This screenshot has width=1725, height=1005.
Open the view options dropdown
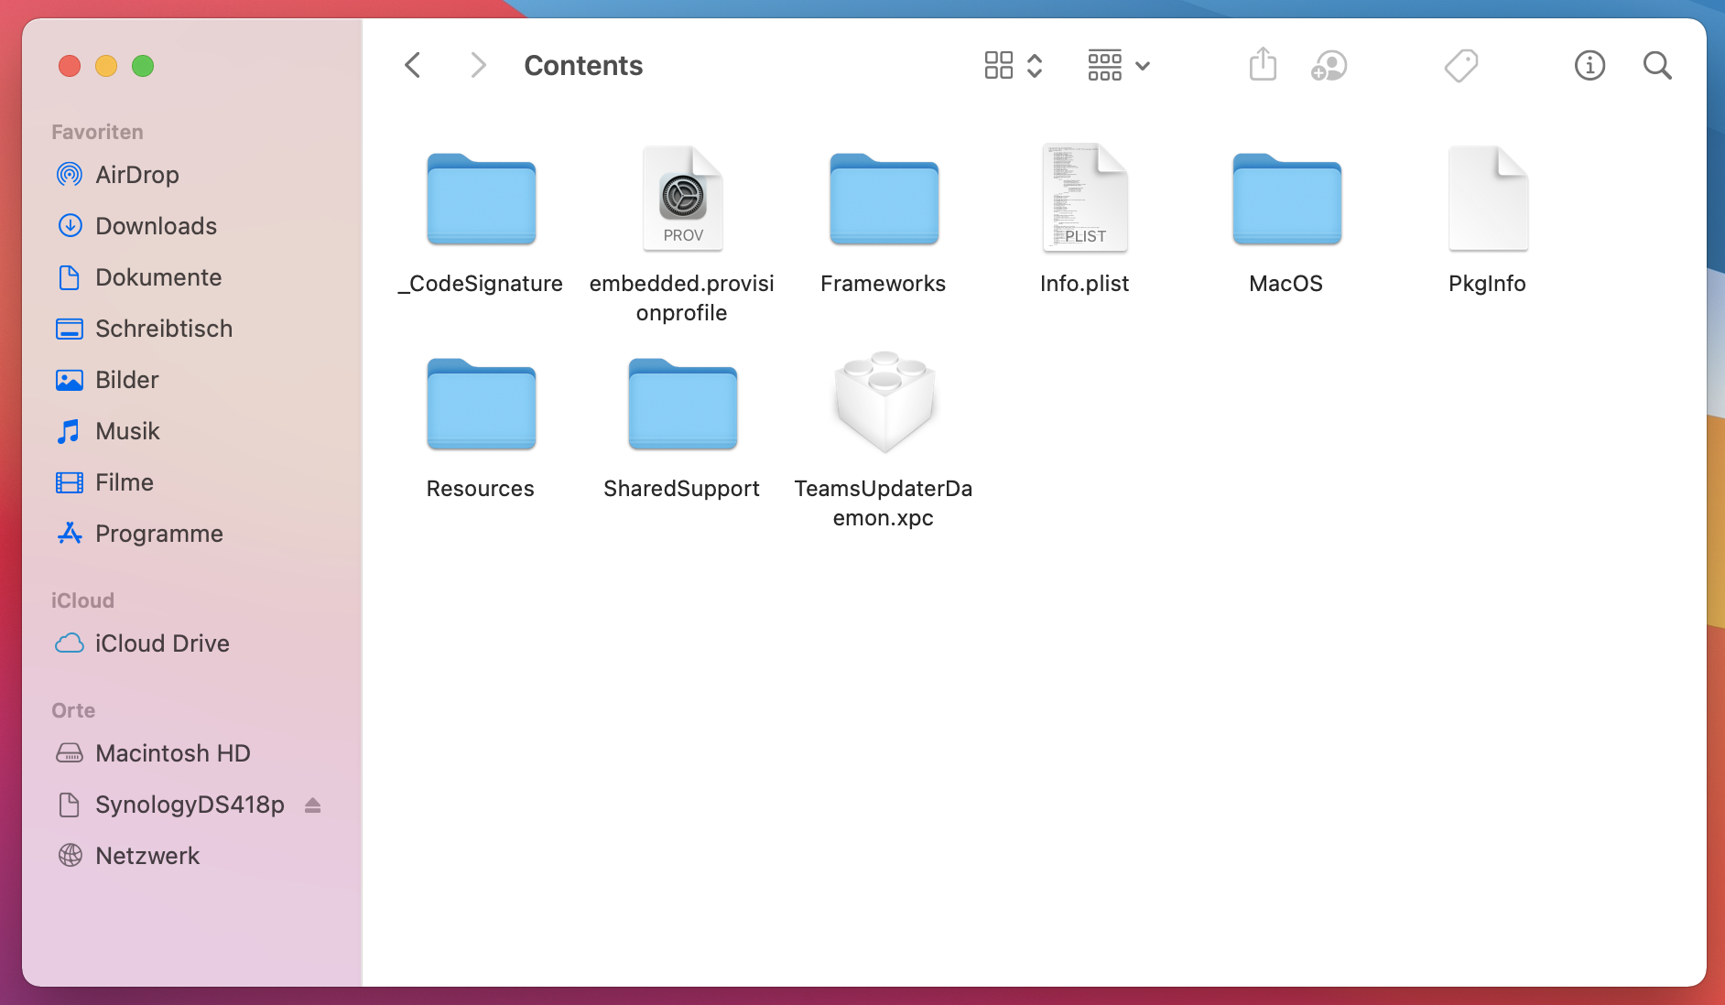tap(1012, 65)
